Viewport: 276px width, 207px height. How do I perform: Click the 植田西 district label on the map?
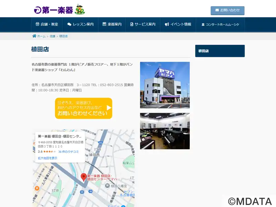(x=94, y=155)
